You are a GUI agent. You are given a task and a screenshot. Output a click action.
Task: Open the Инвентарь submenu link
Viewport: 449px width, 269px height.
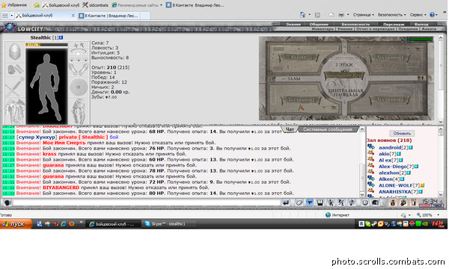[x=323, y=29]
